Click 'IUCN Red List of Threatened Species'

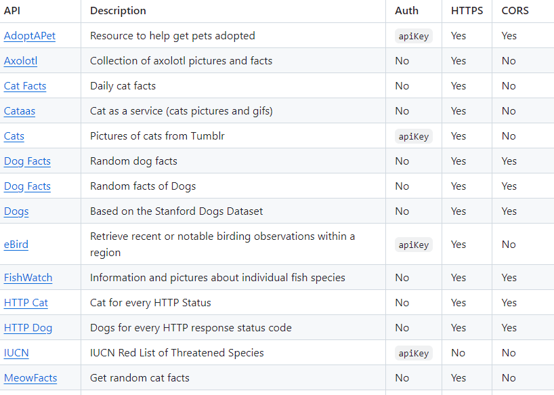pyautogui.click(x=177, y=353)
